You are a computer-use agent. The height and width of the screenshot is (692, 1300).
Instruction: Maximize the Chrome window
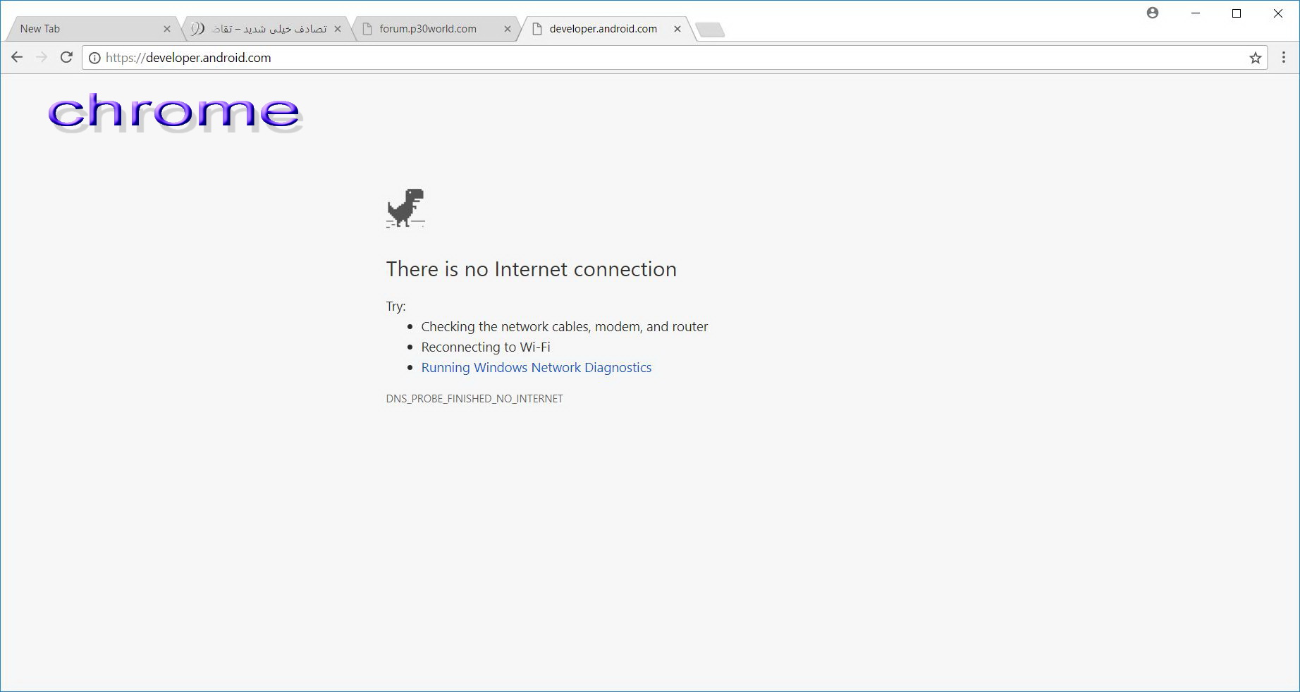click(x=1237, y=13)
